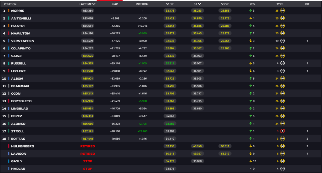Click the PIT column header
The image size is (322, 173).
pyautogui.click(x=307, y=4)
